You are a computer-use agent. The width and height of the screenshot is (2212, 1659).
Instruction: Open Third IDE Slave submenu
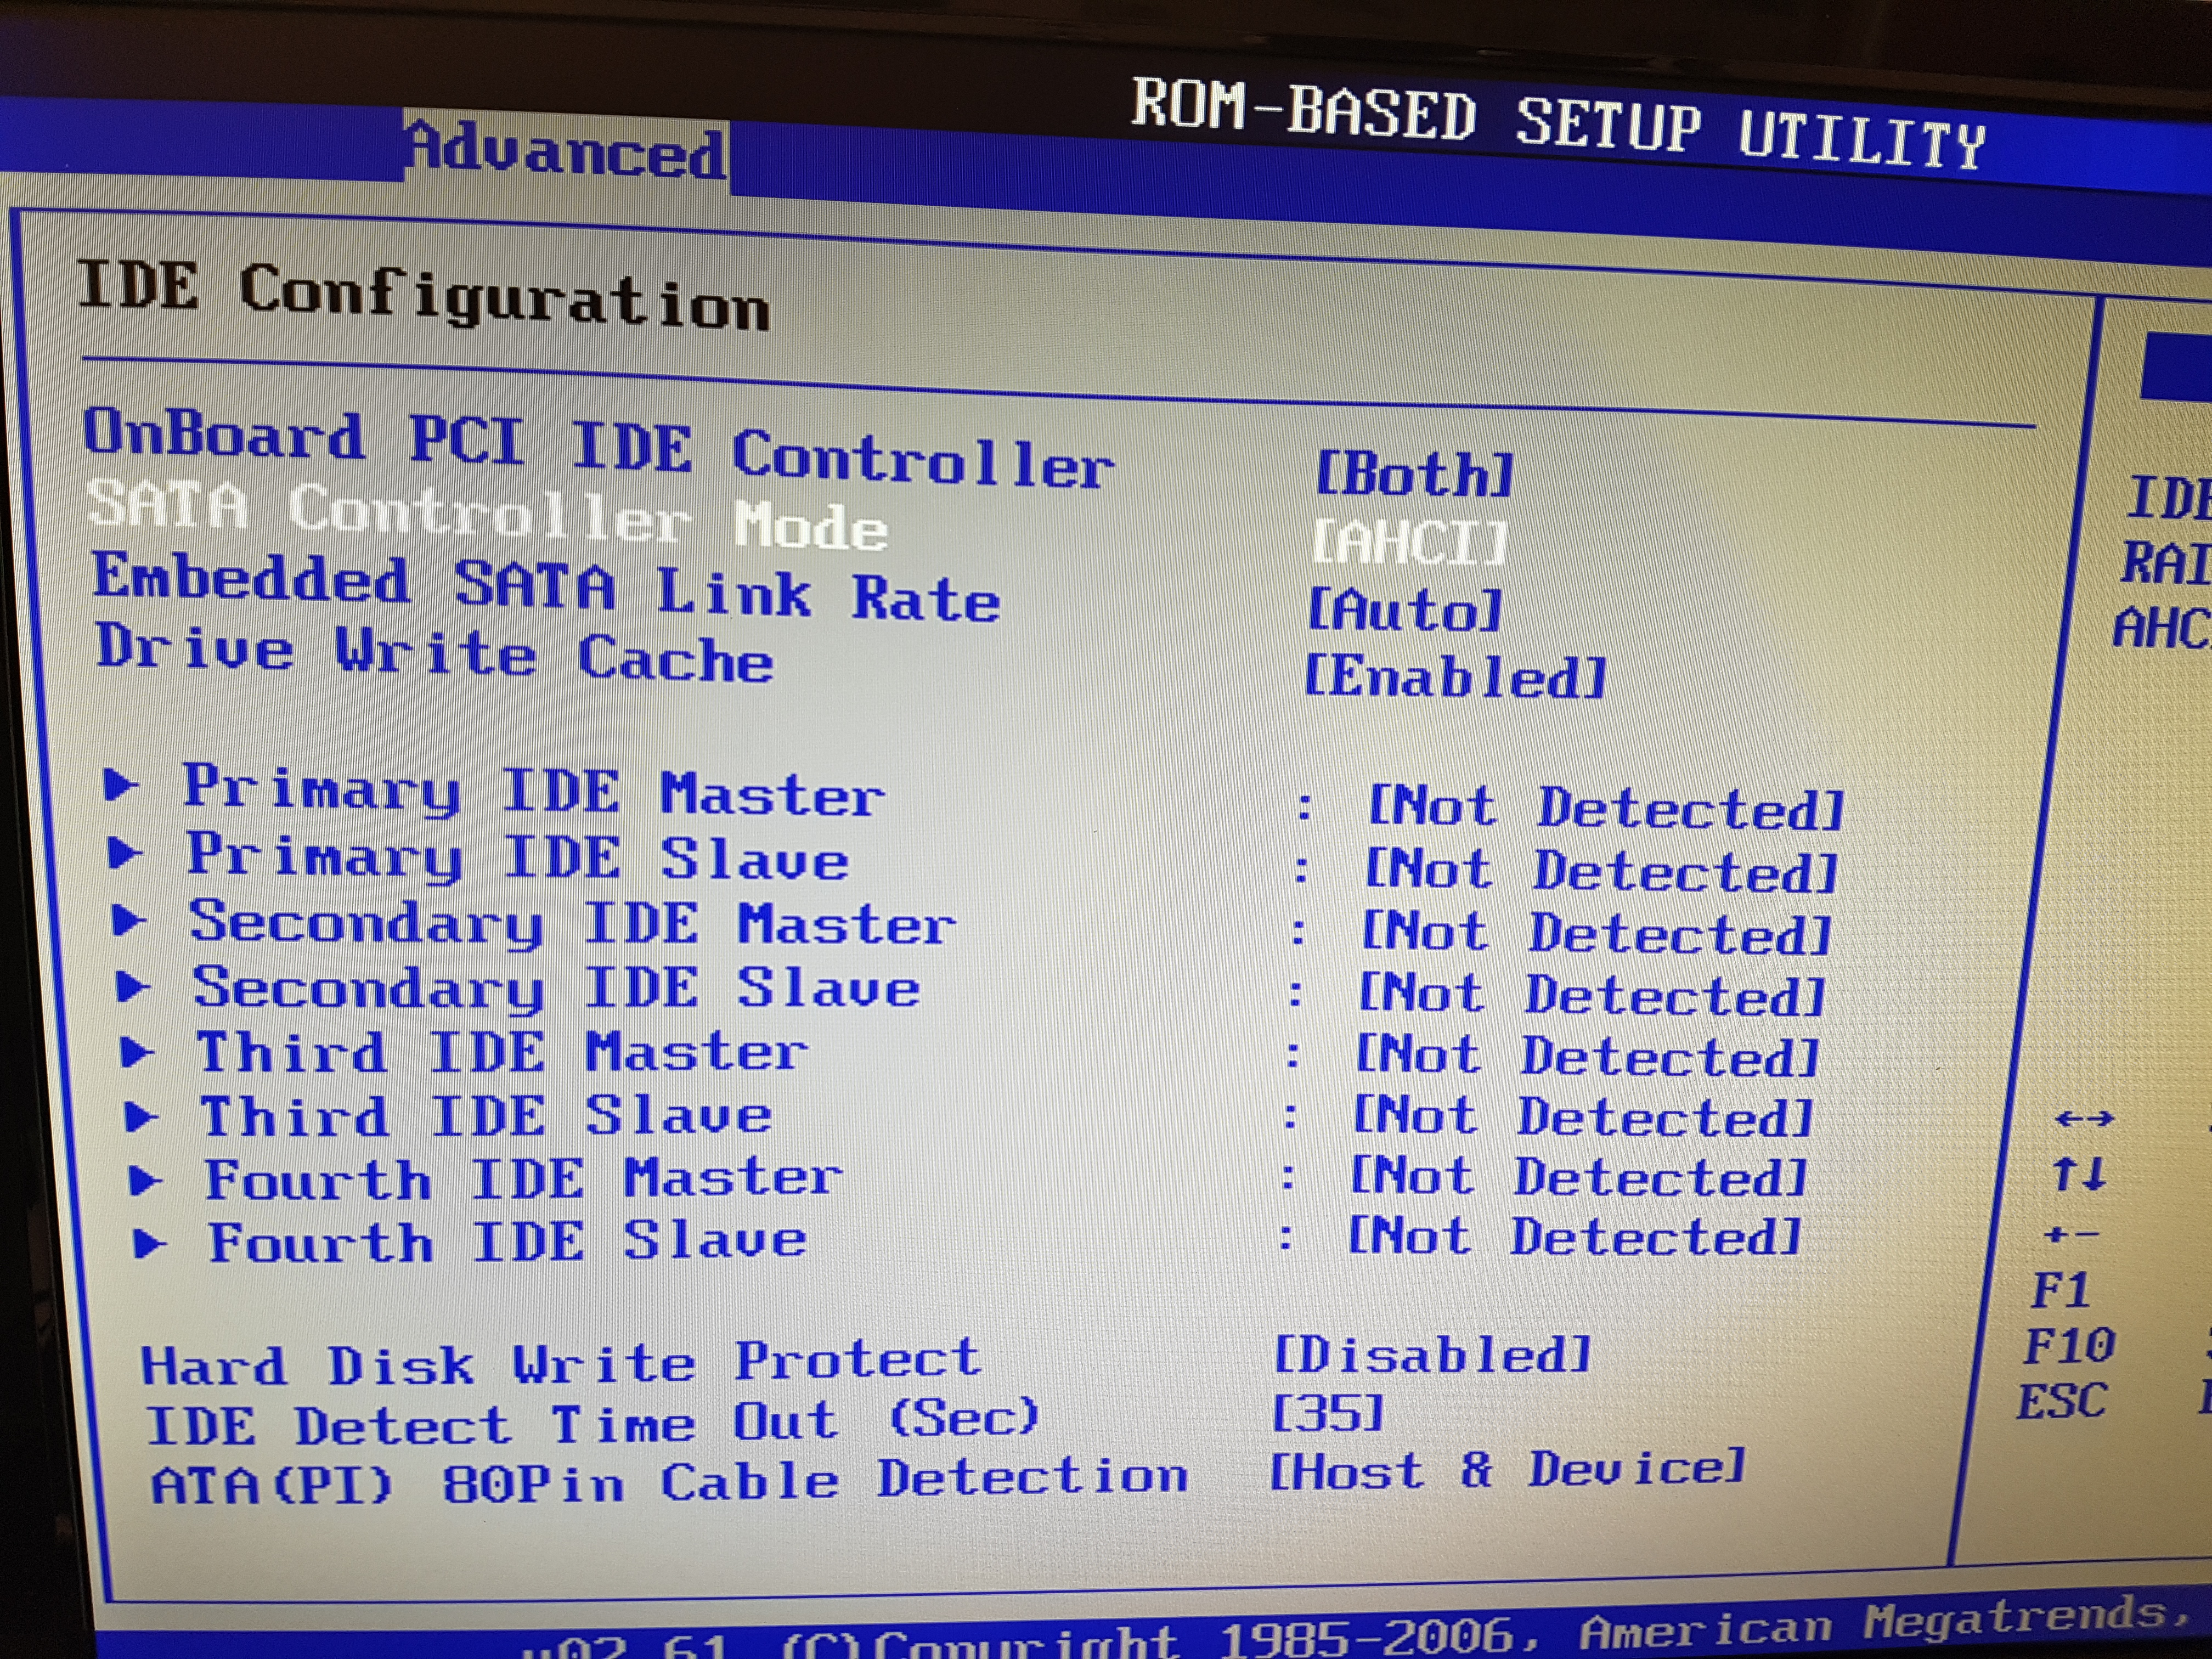[486, 1116]
